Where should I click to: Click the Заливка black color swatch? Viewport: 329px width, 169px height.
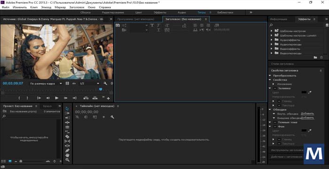point(304,92)
